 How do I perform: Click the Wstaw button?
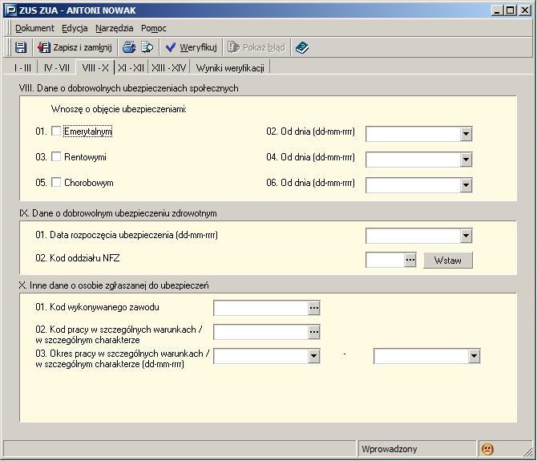(448, 261)
